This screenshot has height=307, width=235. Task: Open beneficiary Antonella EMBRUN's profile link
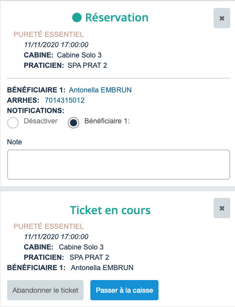coord(100,90)
